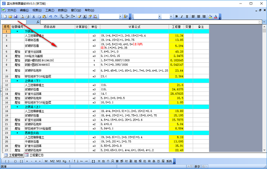Image resolution: width=267 pixels, height=169 pixels.
Task: Undo the last action
Action: pyautogui.click(x=51, y=16)
